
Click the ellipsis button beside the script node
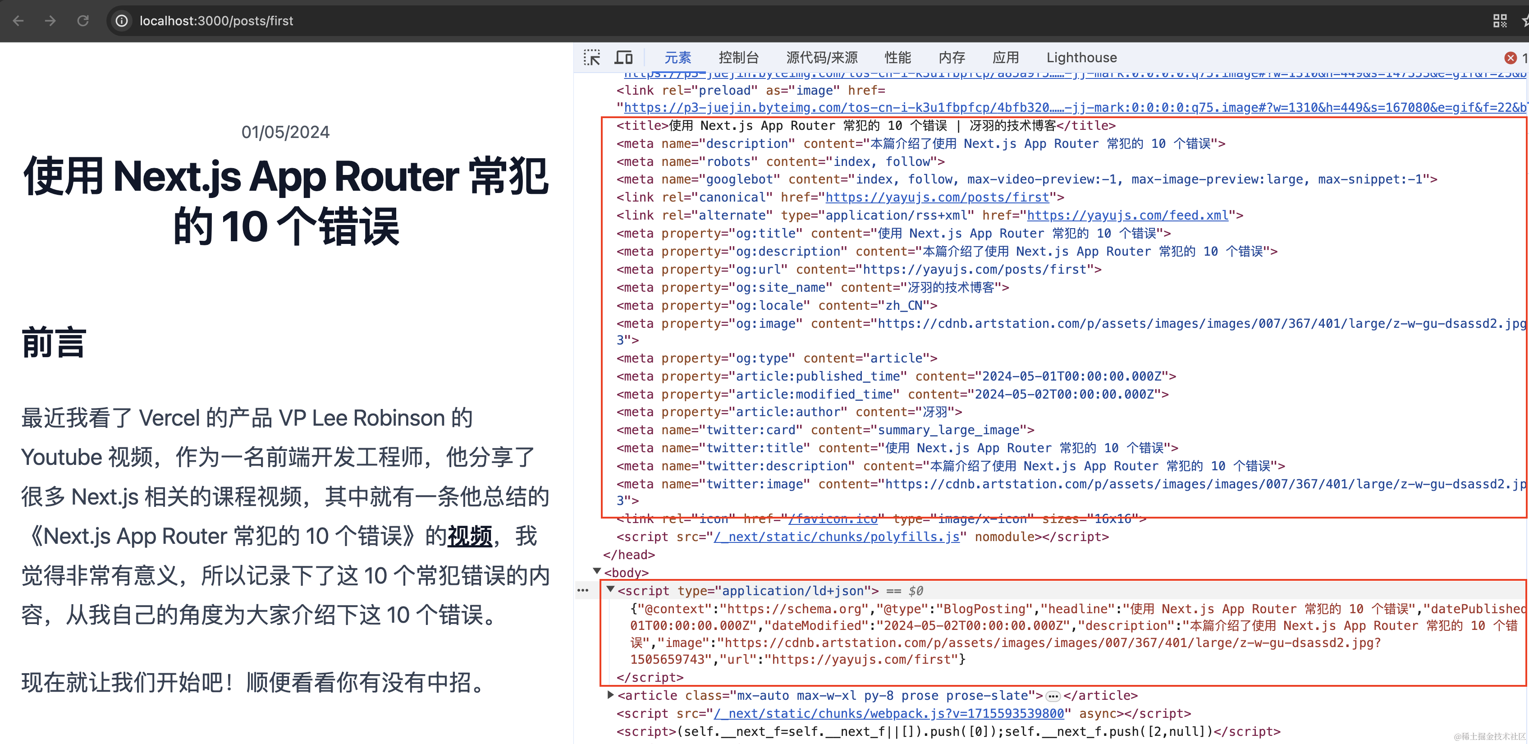coord(583,590)
